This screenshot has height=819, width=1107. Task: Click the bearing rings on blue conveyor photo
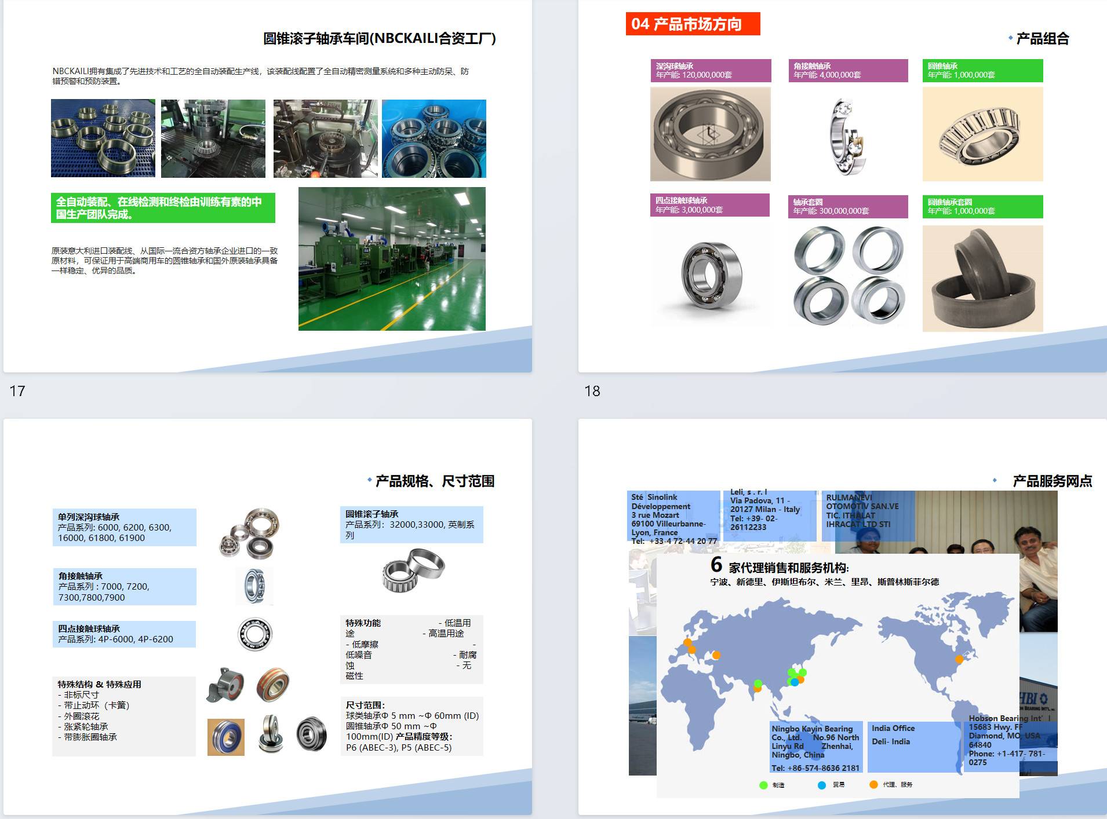[103, 138]
